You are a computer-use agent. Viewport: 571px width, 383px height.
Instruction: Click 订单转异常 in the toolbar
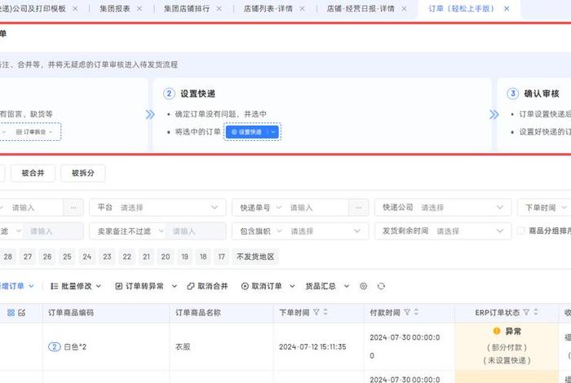(x=139, y=286)
